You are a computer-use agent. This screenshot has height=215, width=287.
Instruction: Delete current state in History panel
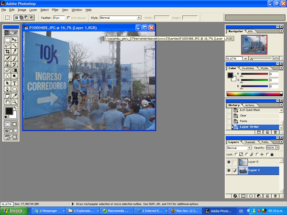(275, 132)
